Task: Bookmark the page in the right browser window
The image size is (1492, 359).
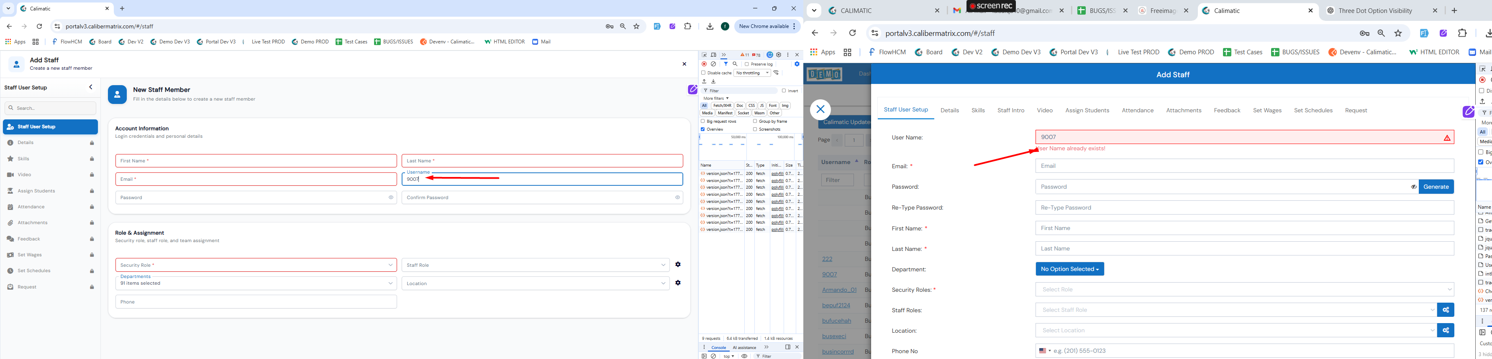Action: 1398,33
